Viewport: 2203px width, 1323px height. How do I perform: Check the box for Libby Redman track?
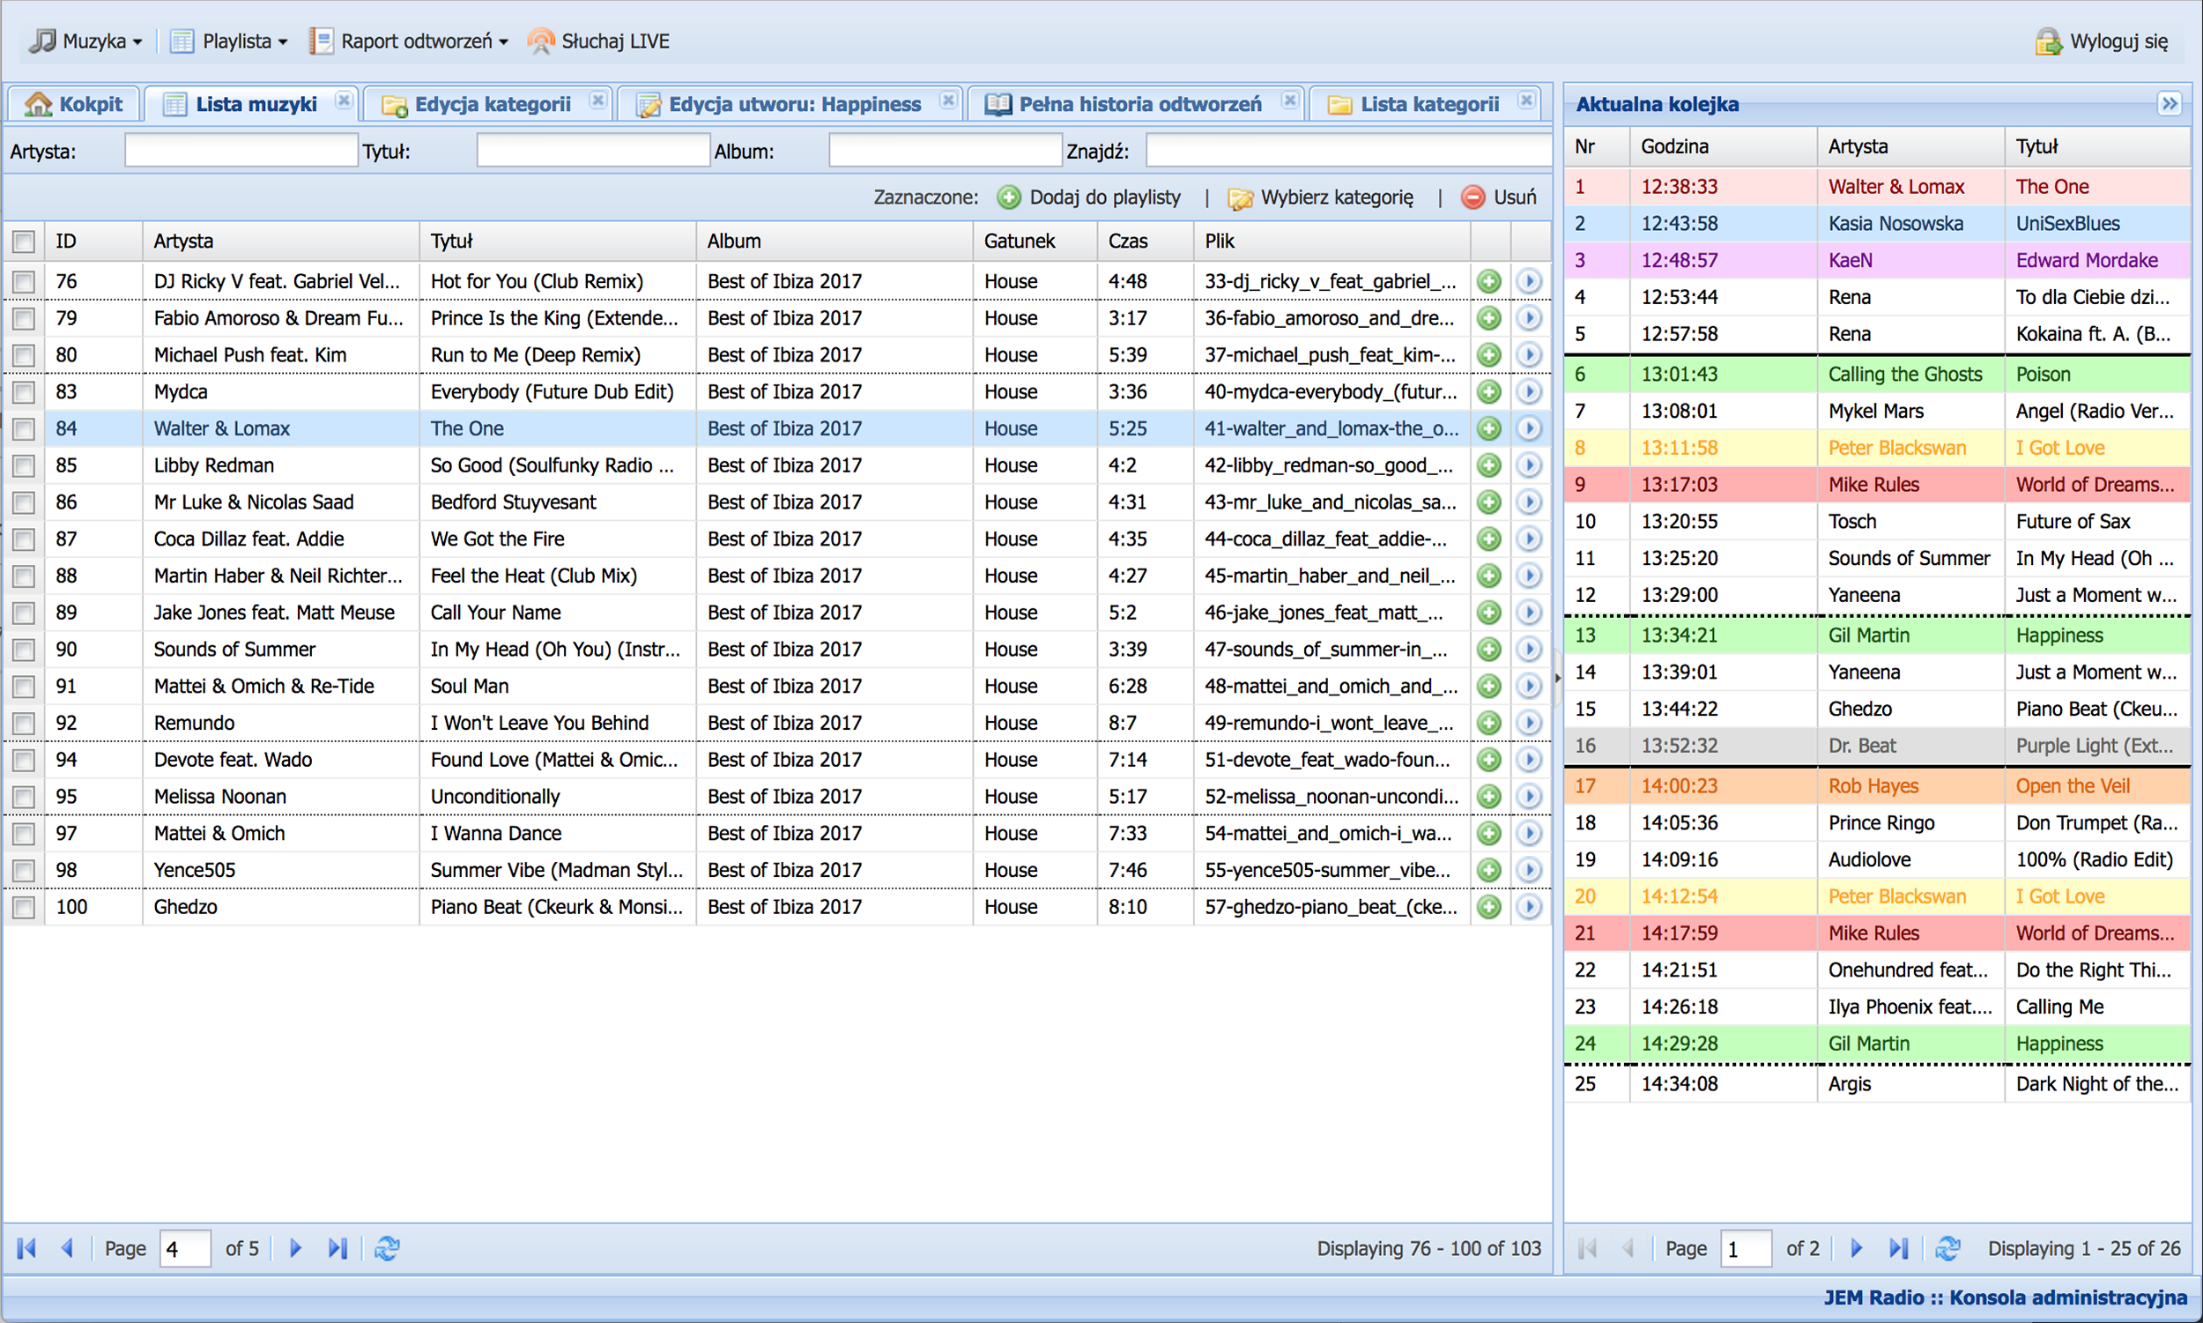(x=24, y=465)
